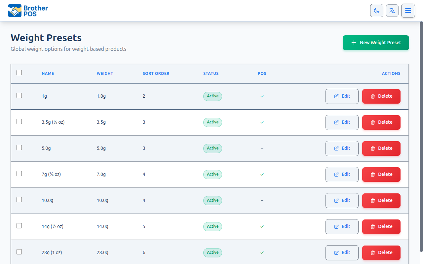
Task: Click the NAME column header
Action: 48,73
